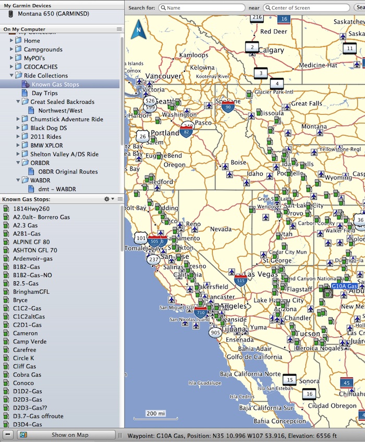Click the Name search field
Image resolution: width=365 pixels, height=442 pixels.
(x=202, y=8)
